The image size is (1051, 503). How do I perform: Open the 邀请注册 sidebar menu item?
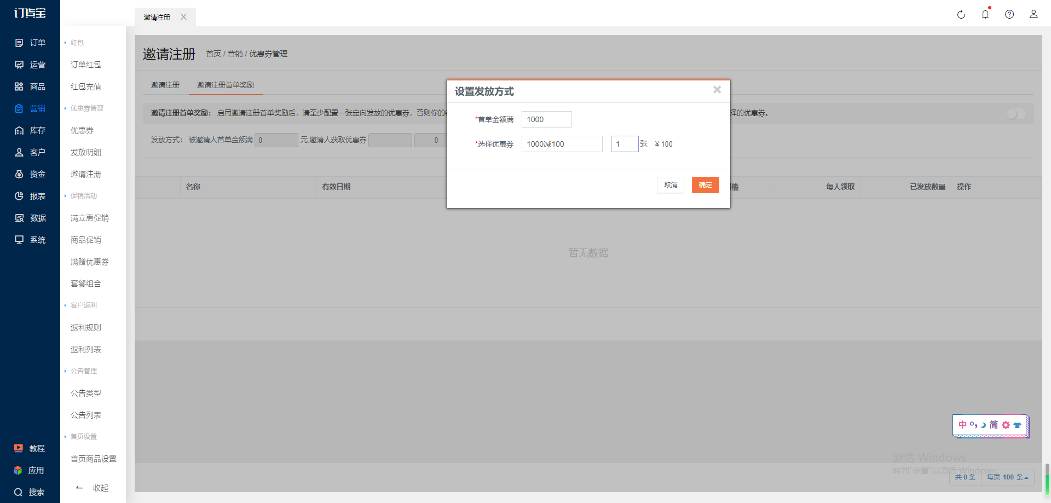(x=86, y=174)
